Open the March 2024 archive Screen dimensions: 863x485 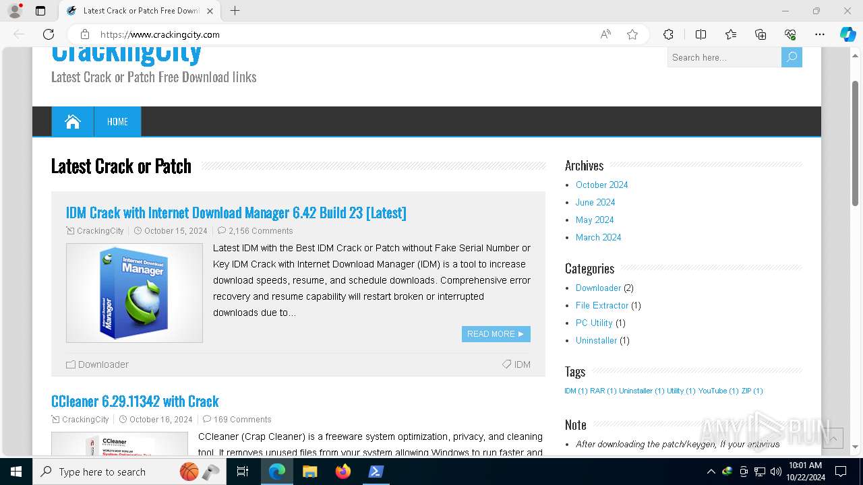click(598, 237)
